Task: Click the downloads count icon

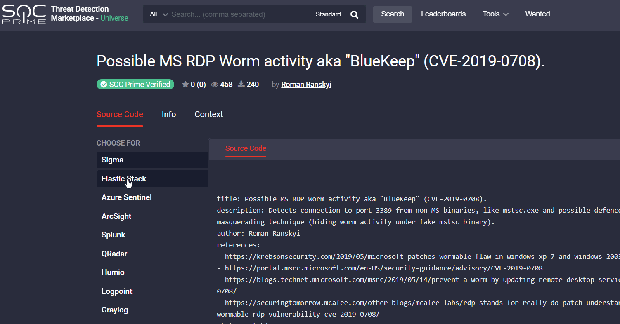Action: (241, 85)
